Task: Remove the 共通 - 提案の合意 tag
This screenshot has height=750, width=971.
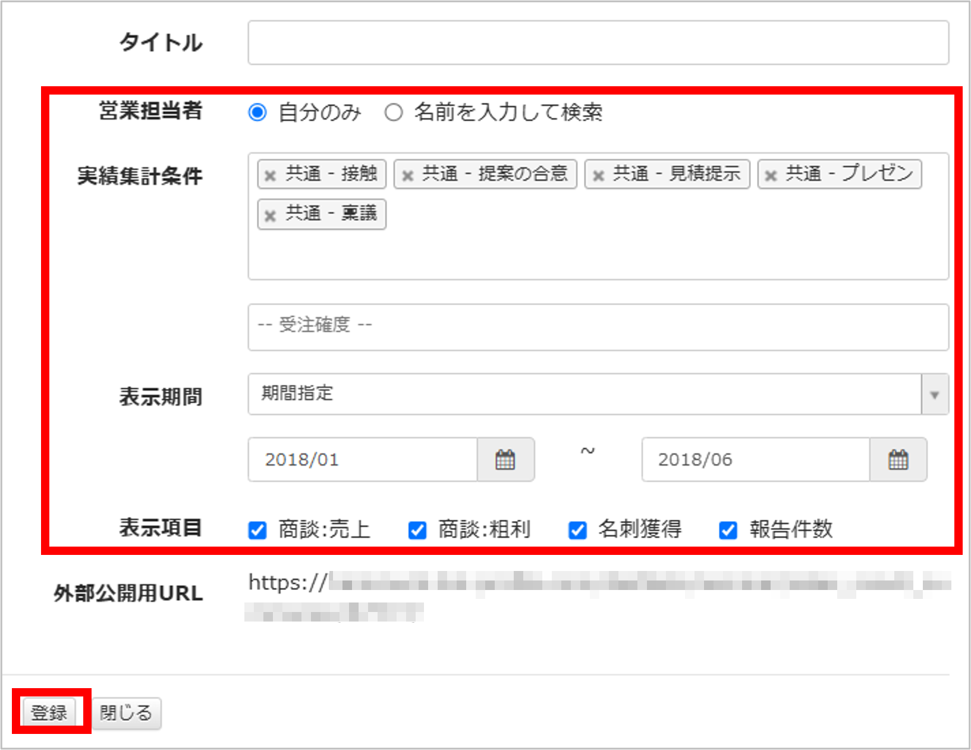Action: tap(407, 175)
